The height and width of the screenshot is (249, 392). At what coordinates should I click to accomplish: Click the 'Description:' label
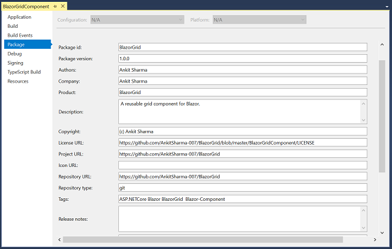coord(71,112)
